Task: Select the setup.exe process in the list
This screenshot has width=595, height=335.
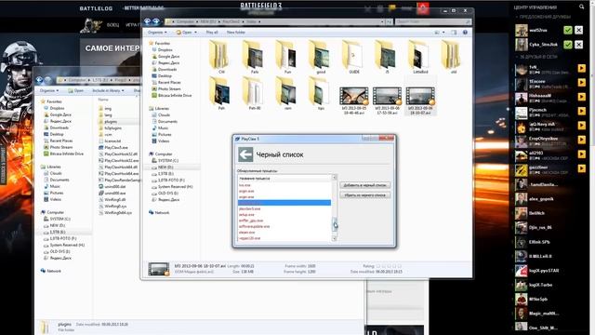Action: pyautogui.click(x=246, y=215)
